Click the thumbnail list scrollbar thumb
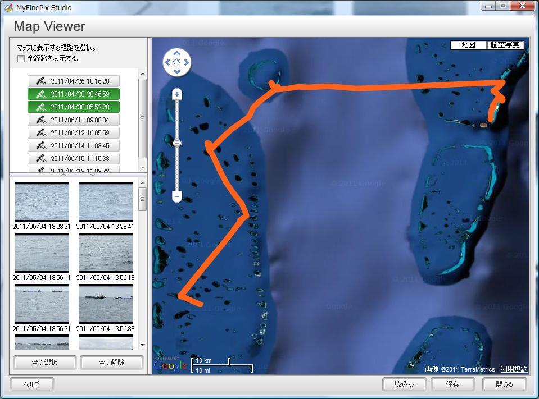 coord(143,199)
